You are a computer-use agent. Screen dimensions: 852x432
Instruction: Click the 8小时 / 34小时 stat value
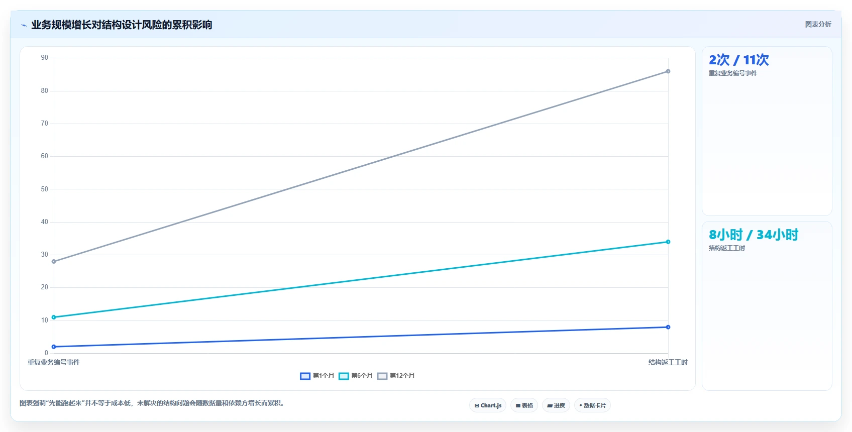753,235
